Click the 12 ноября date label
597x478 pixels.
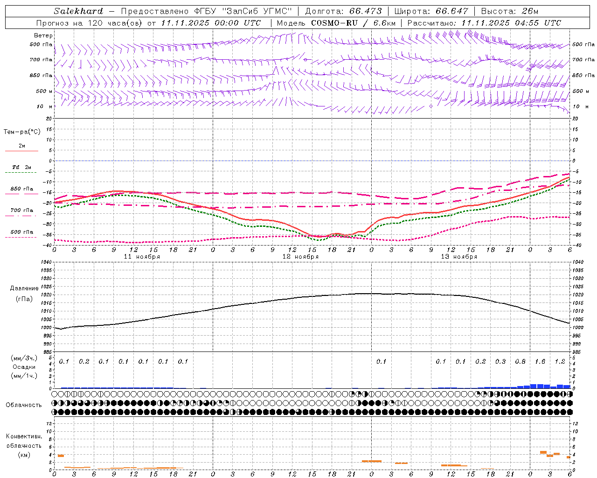tap(300, 257)
